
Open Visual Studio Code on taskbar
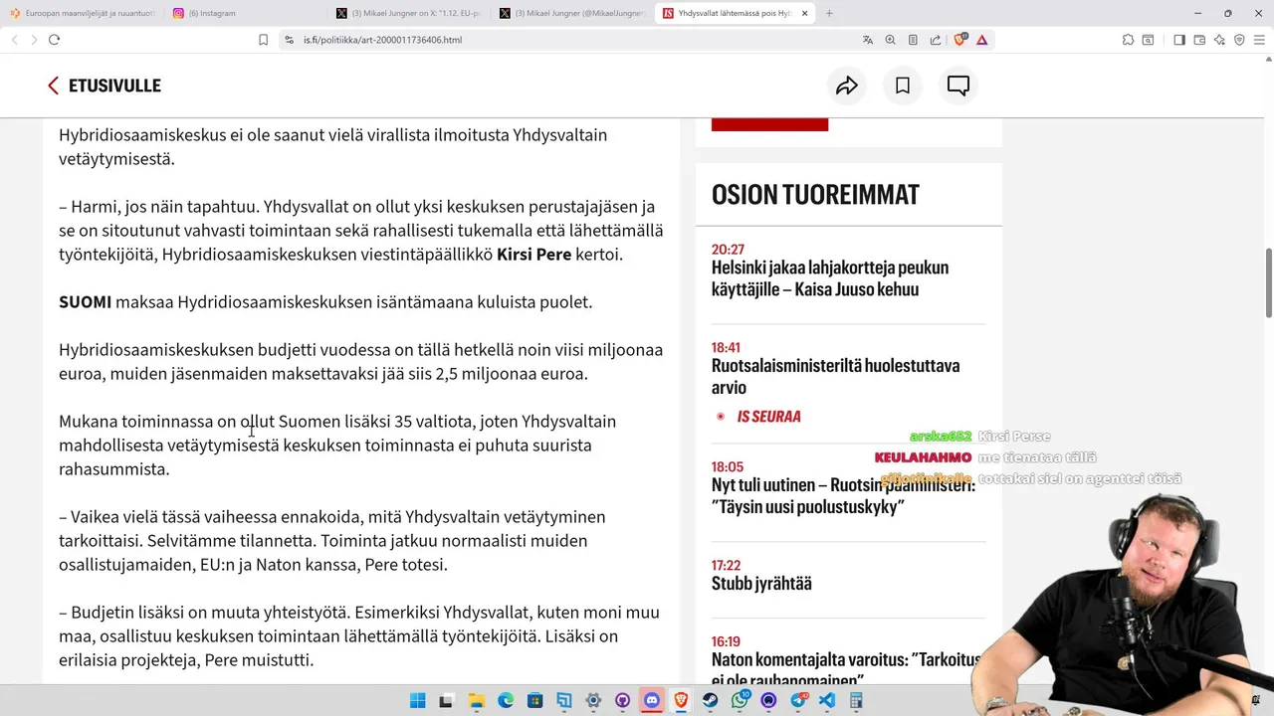[827, 700]
